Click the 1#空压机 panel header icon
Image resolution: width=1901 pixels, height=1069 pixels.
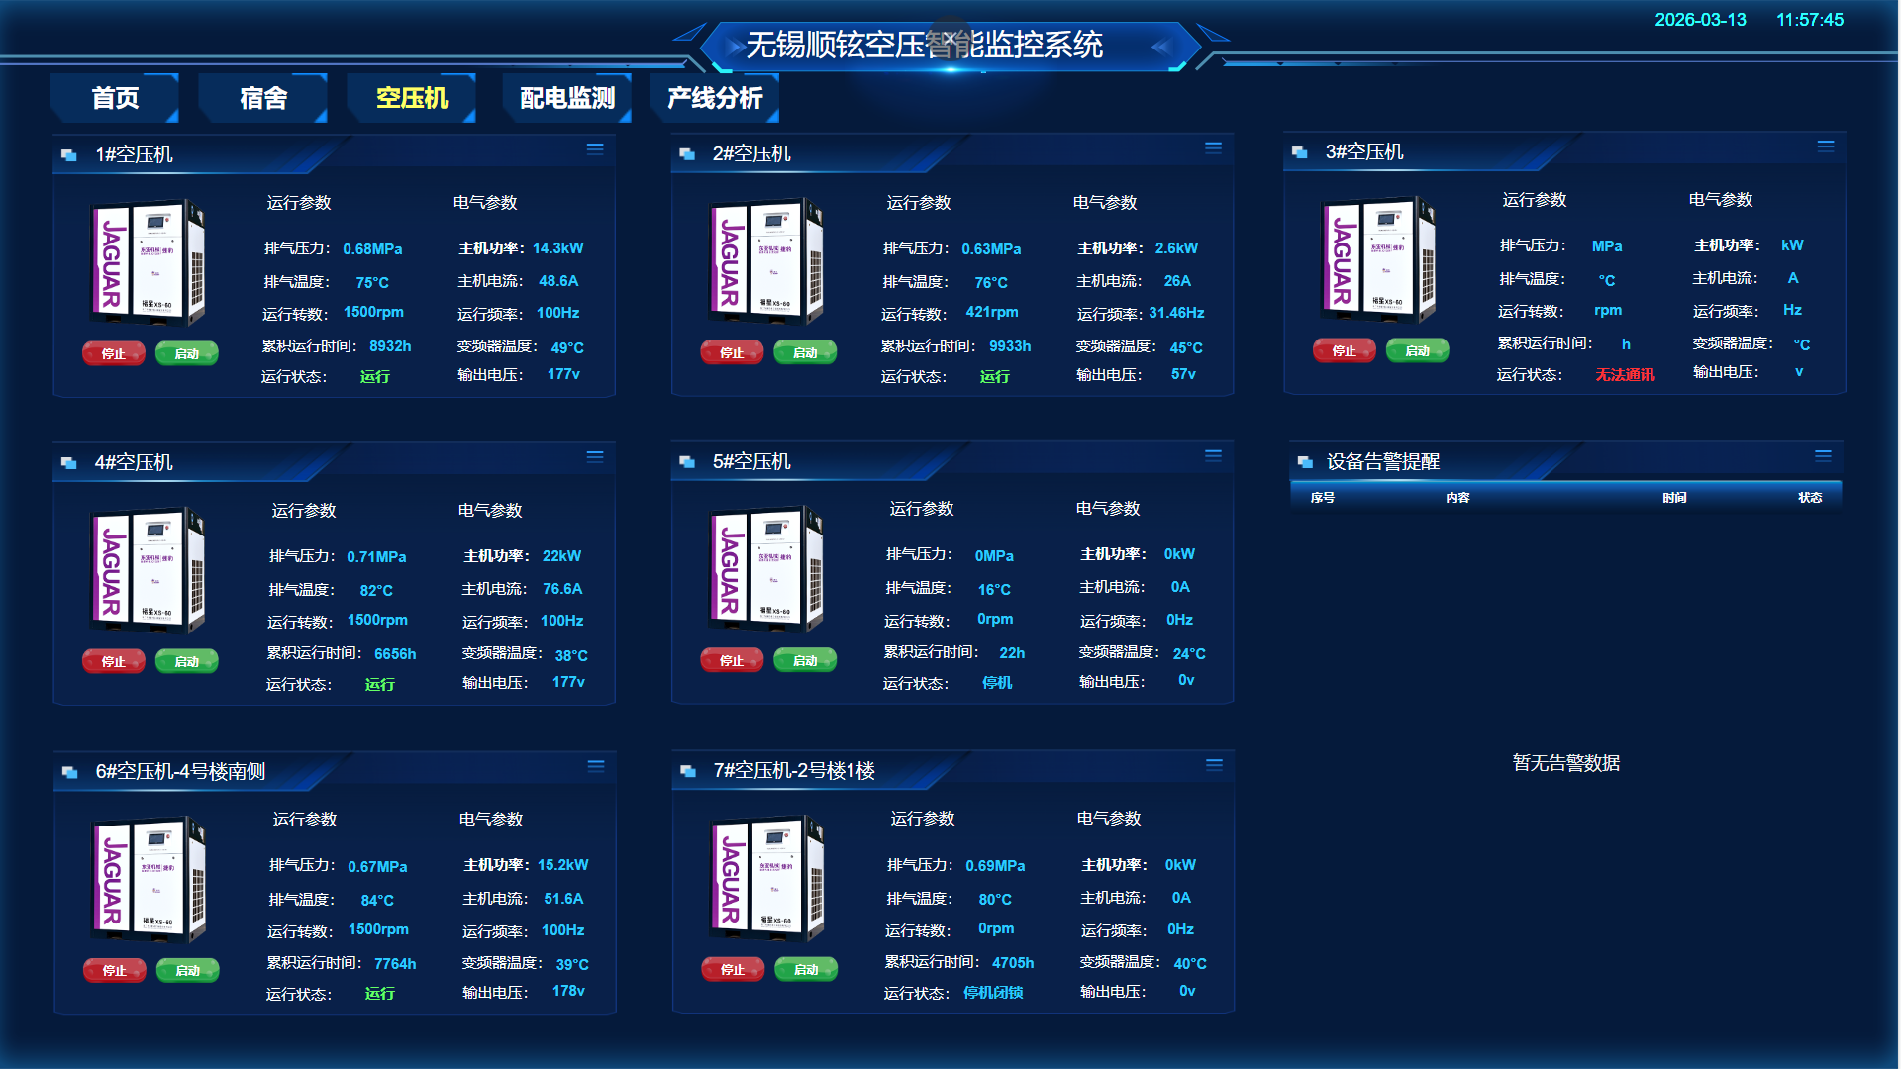coord(68,154)
